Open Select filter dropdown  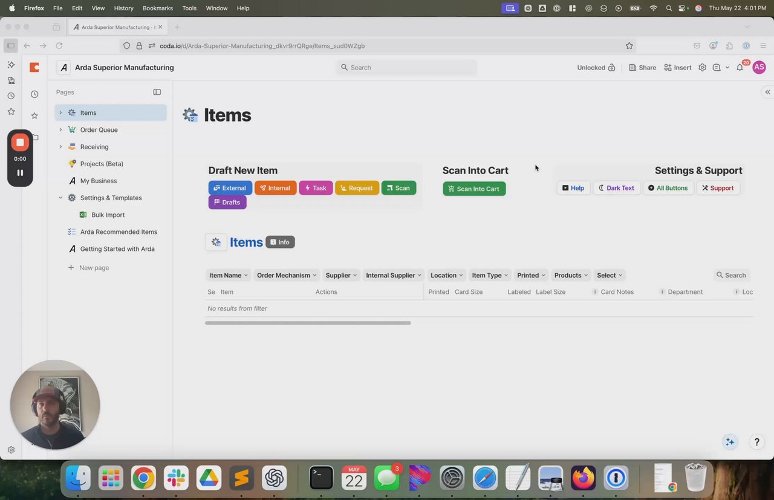tap(610, 275)
